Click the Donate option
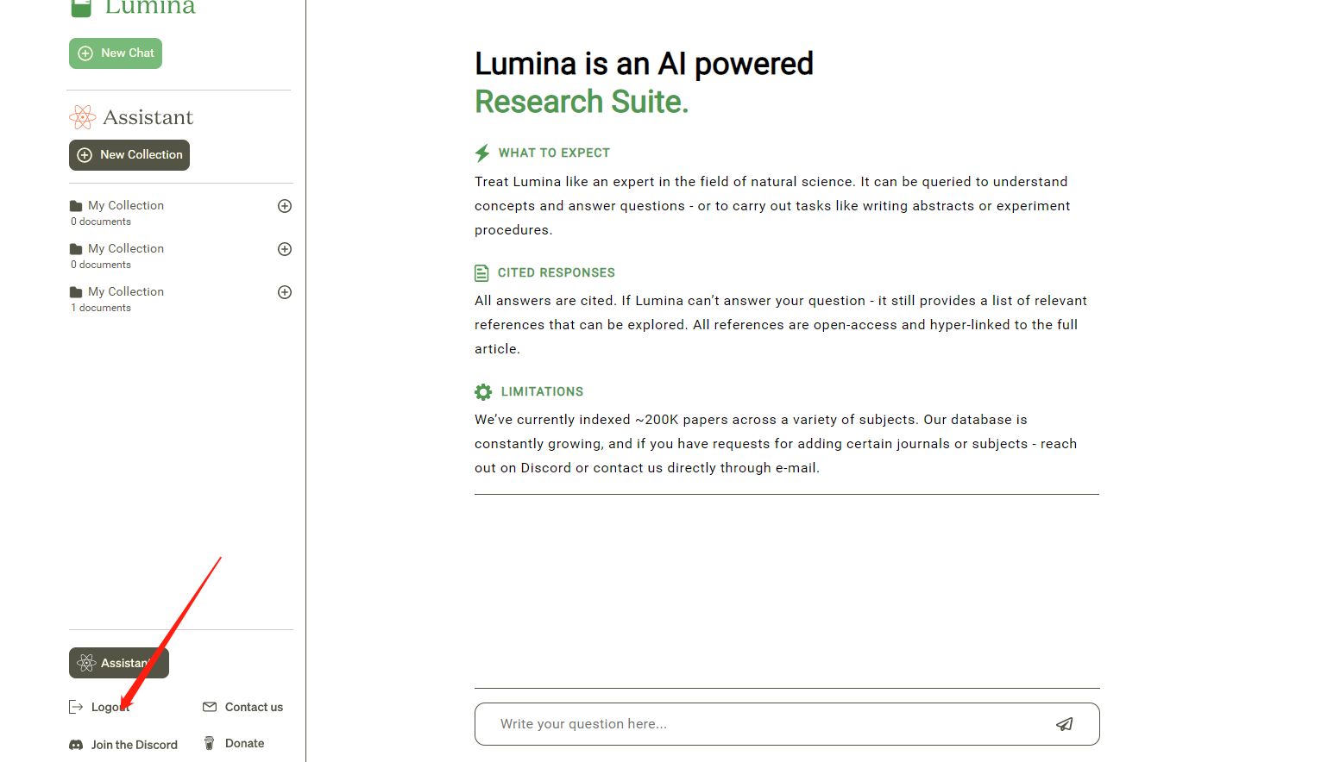 [244, 743]
